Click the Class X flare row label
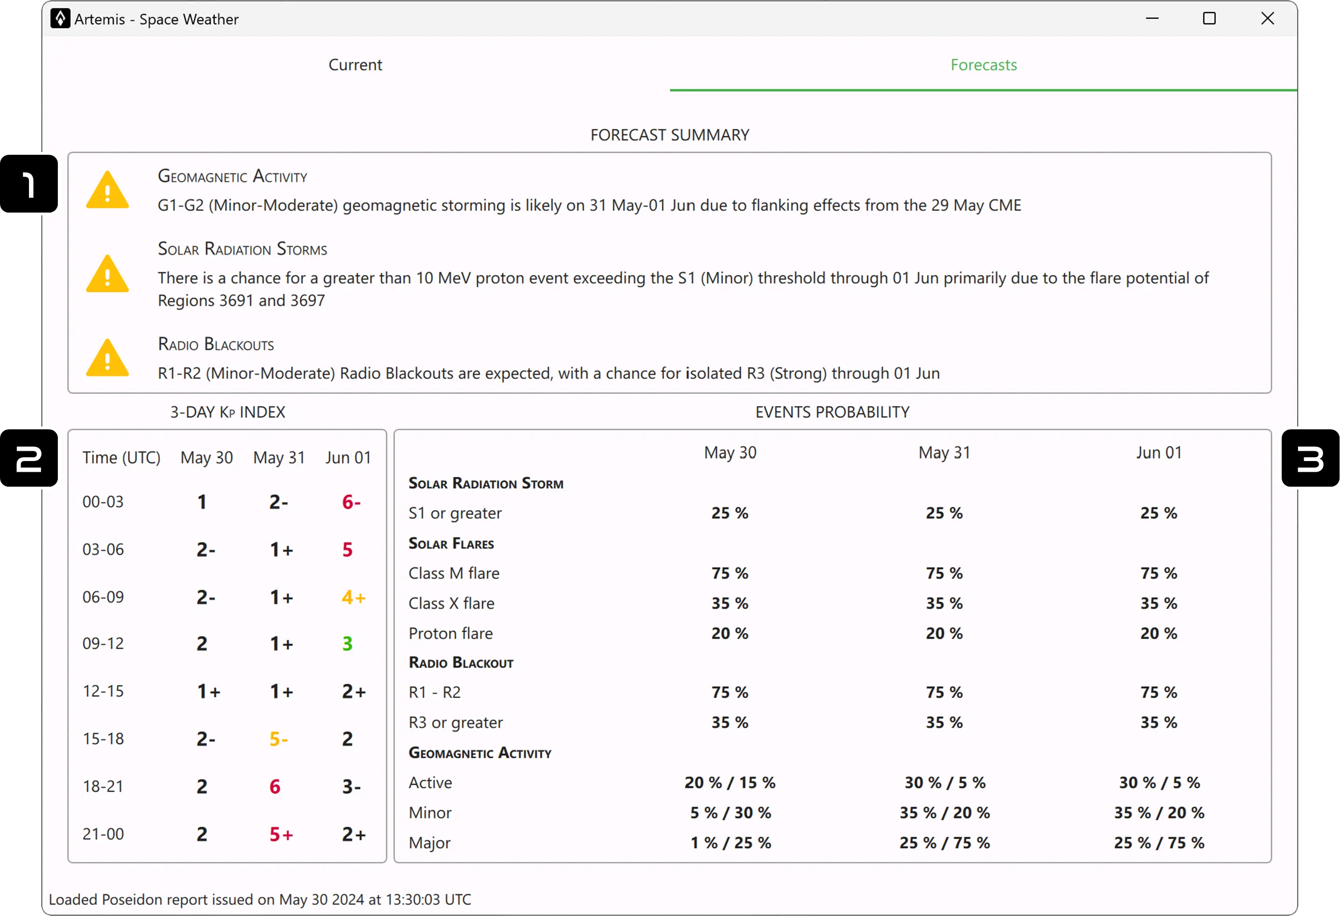Viewport: 1340px width, 916px height. [x=451, y=603]
